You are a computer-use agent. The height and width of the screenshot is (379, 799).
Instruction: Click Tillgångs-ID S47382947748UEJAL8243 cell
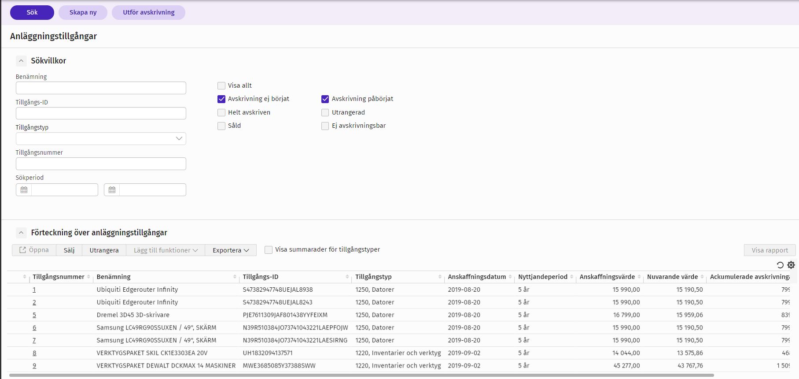tap(278, 302)
